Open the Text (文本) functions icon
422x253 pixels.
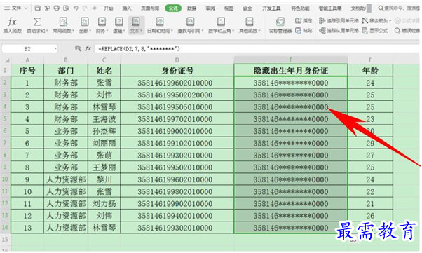(x=136, y=22)
